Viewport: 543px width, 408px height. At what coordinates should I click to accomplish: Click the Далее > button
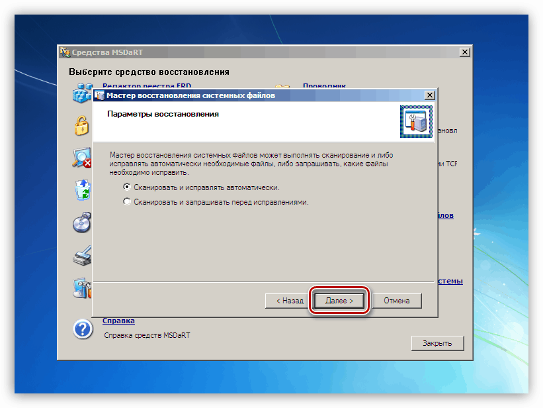pyautogui.click(x=339, y=301)
